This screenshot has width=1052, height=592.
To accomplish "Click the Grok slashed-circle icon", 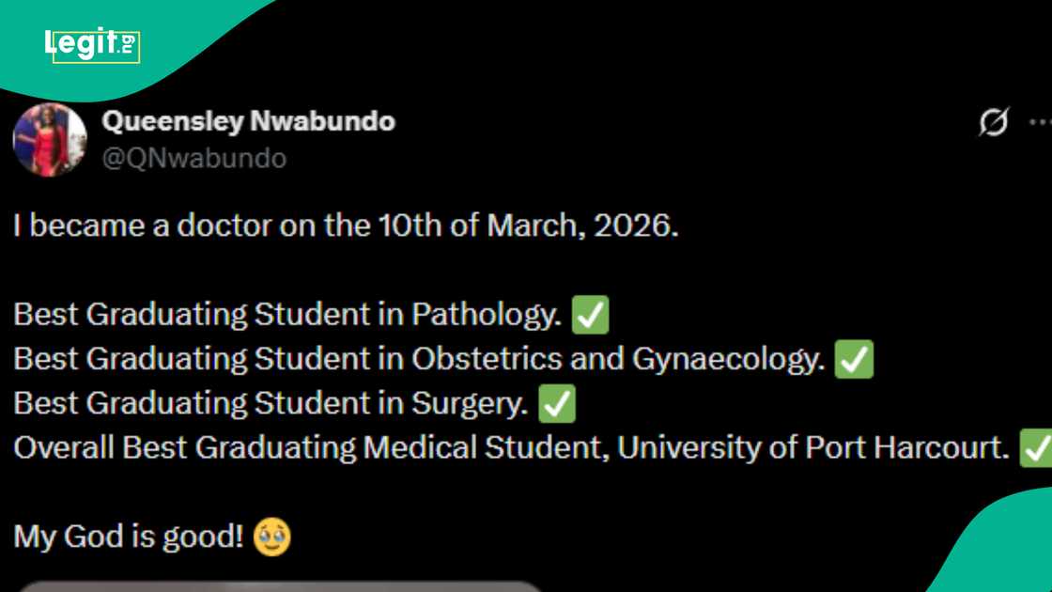I will 993,122.
